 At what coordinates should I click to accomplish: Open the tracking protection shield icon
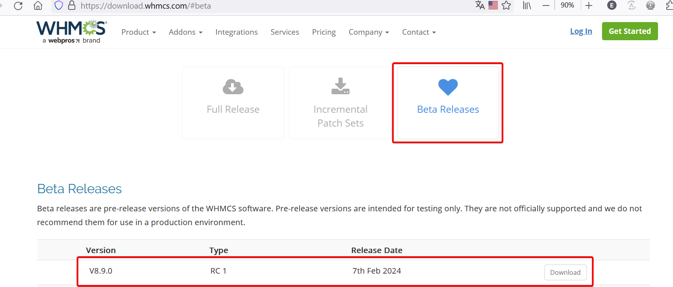59,6
